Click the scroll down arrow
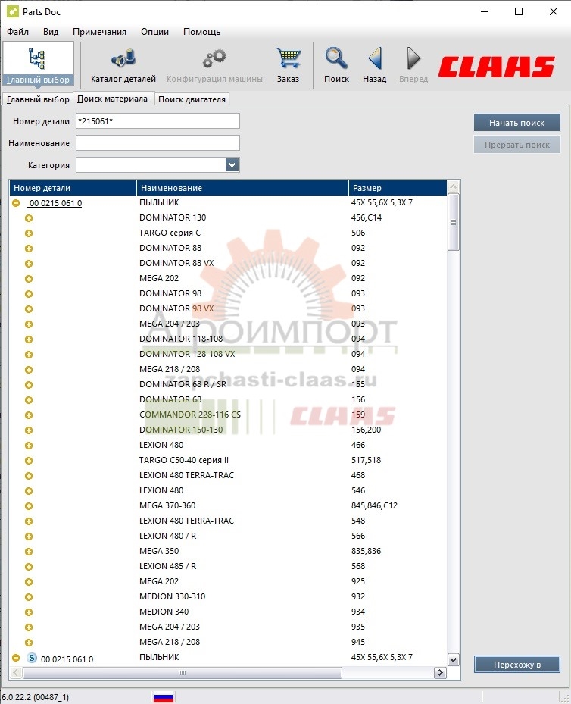 coord(454,659)
